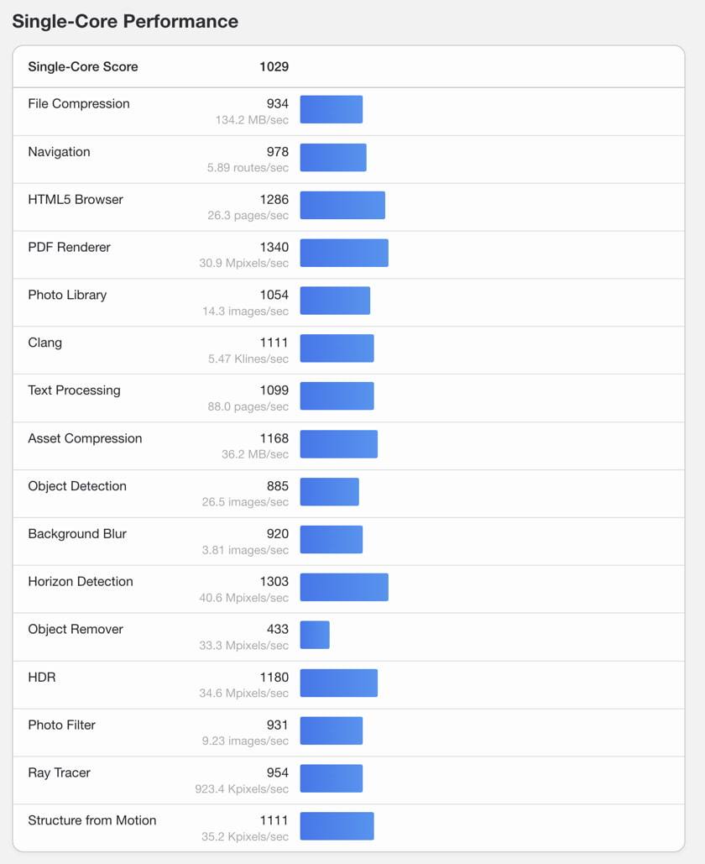The height and width of the screenshot is (864, 705).
Task: Select the Navigation benchmark label
Action: coord(59,151)
